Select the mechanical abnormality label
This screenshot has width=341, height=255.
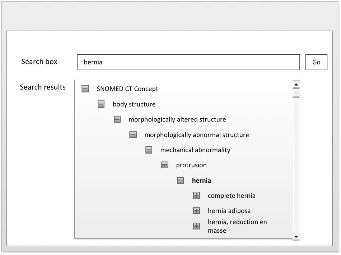[x=195, y=150]
